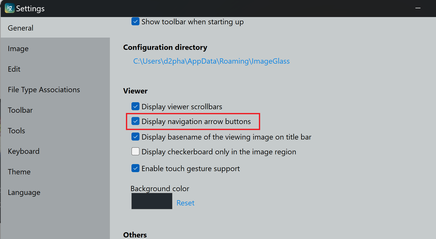Viewport: 436px width, 239px height.
Task: Enable Display checkerboard only in the image region
Action: click(135, 151)
